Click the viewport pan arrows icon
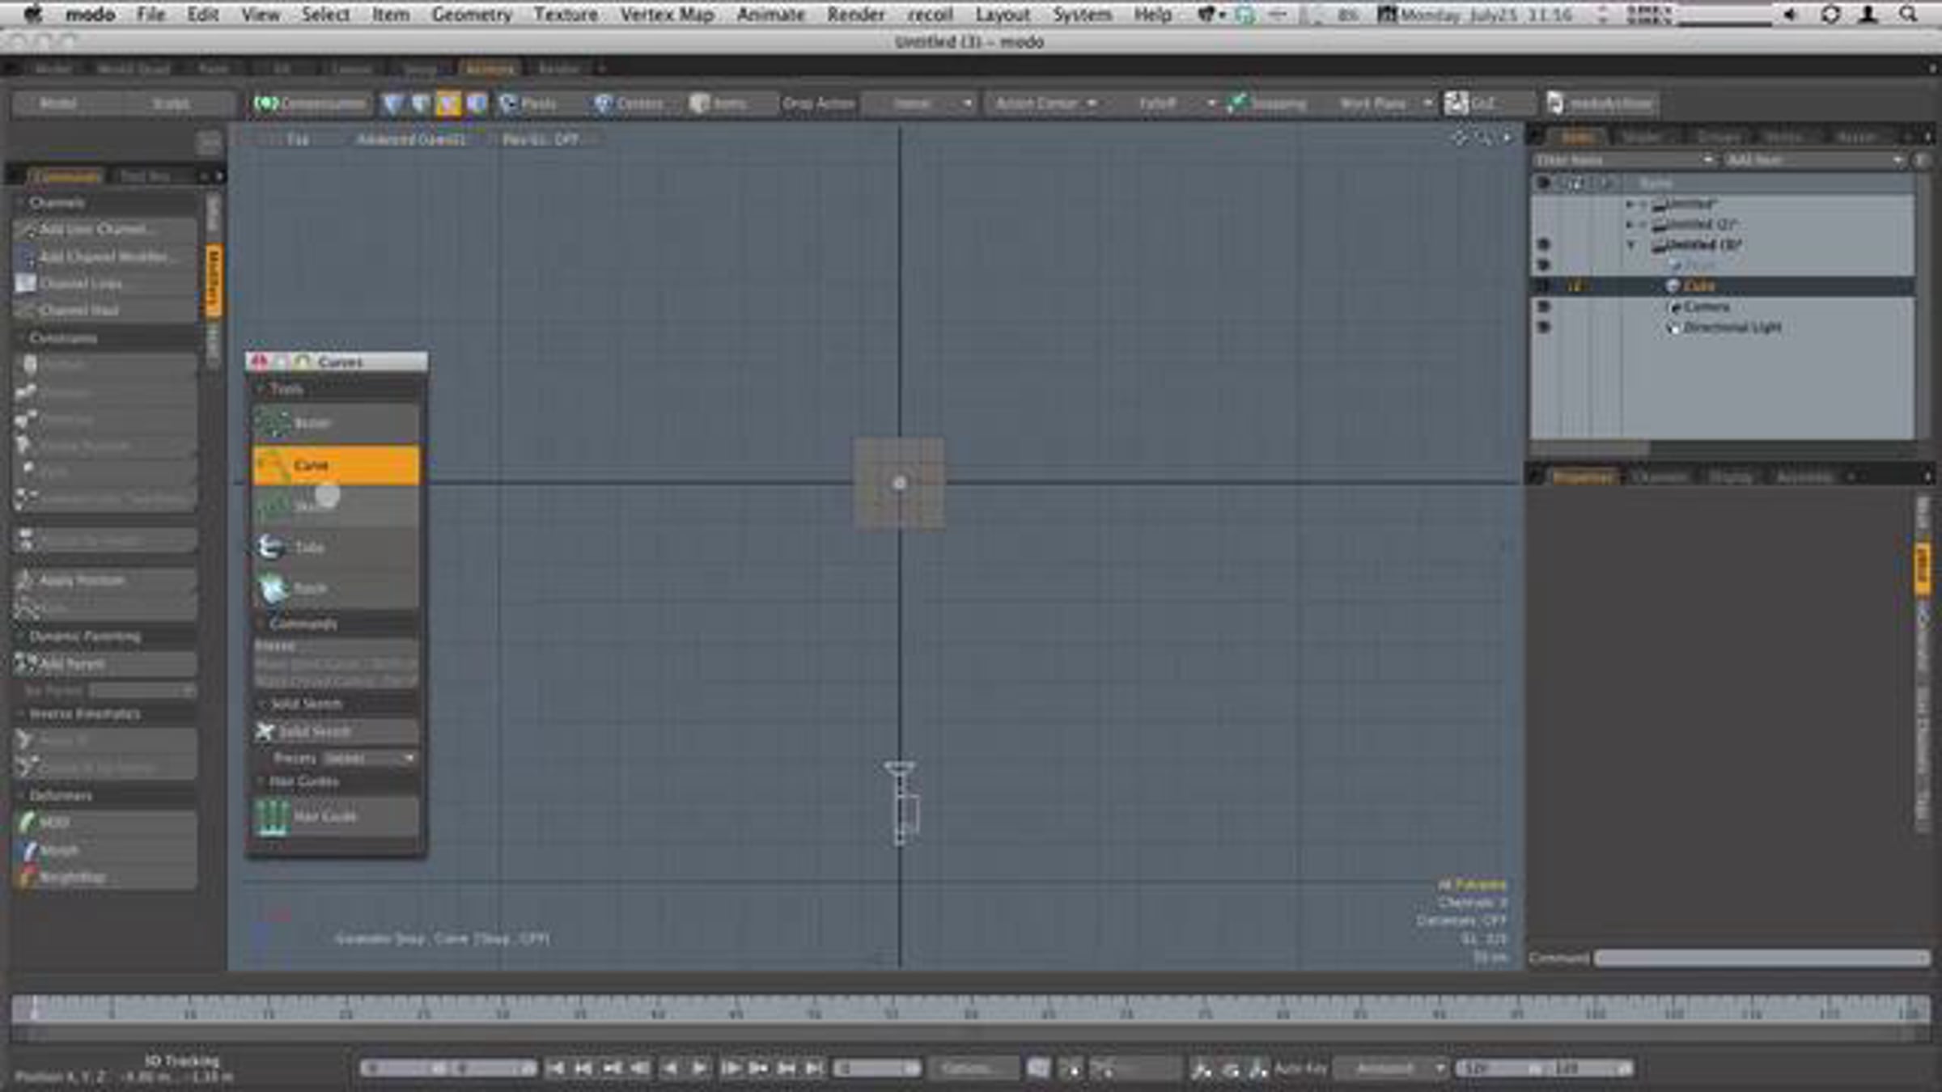Viewport: 1942px width, 1092px height. click(x=1460, y=138)
